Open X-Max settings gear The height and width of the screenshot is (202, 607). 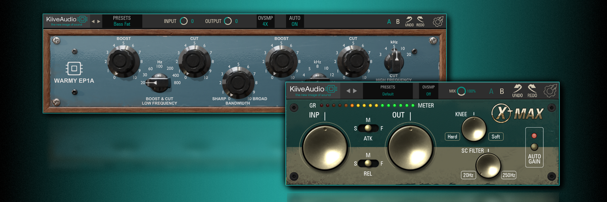[x=550, y=91]
